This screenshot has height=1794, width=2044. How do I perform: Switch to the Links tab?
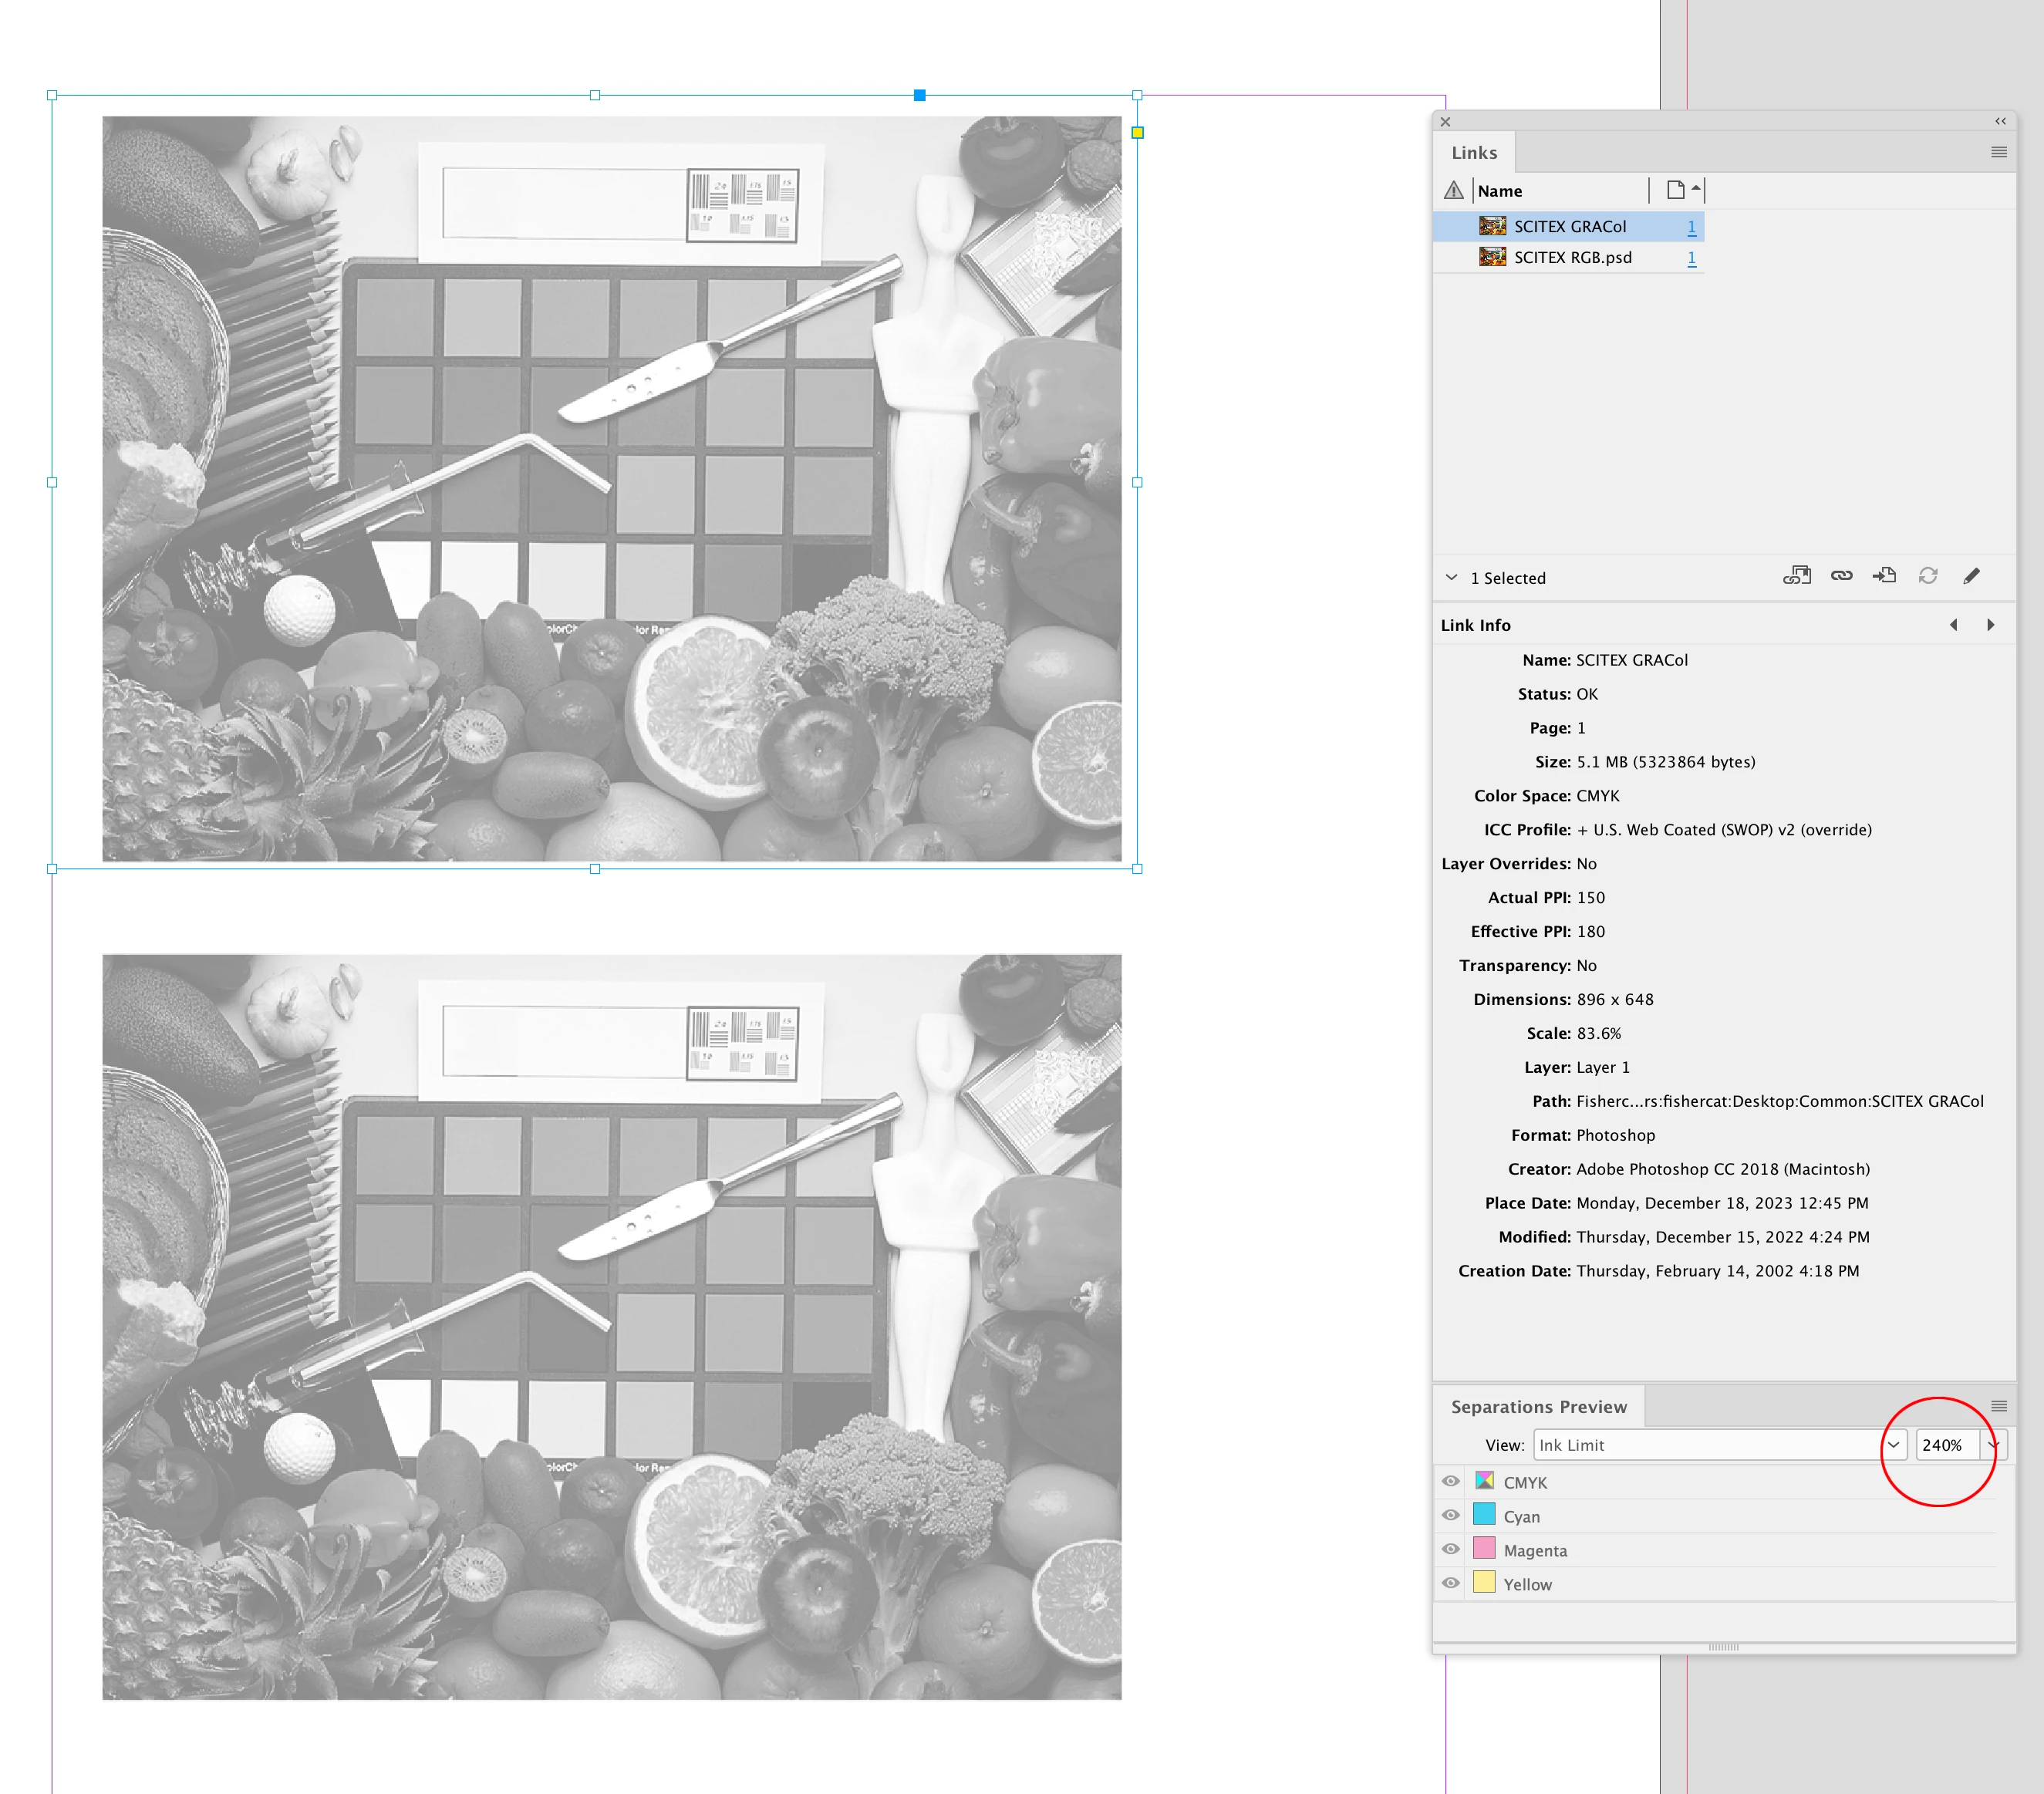[x=1474, y=153]
